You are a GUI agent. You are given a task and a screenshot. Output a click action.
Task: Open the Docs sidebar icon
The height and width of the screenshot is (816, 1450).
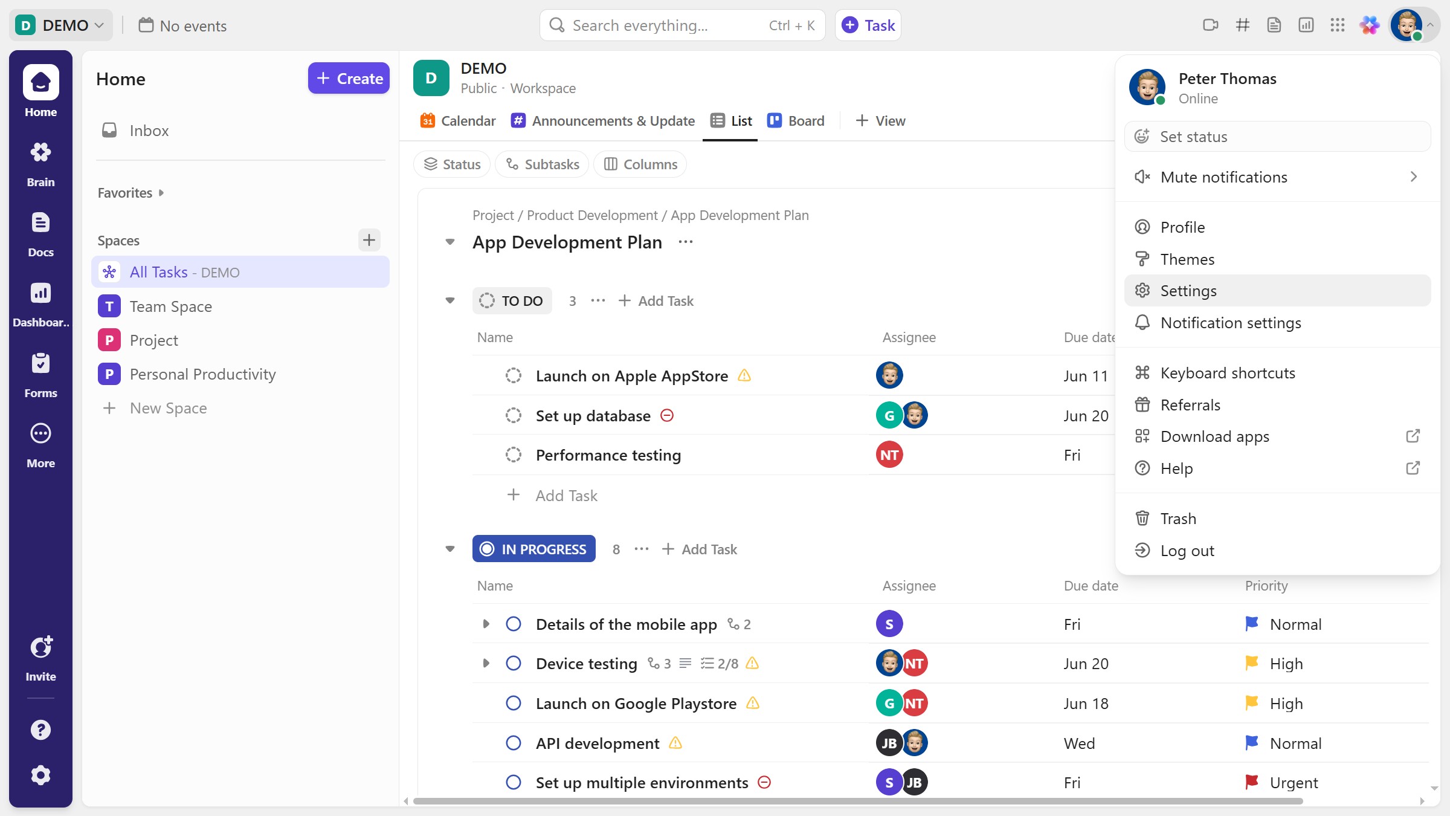point(40,233)
